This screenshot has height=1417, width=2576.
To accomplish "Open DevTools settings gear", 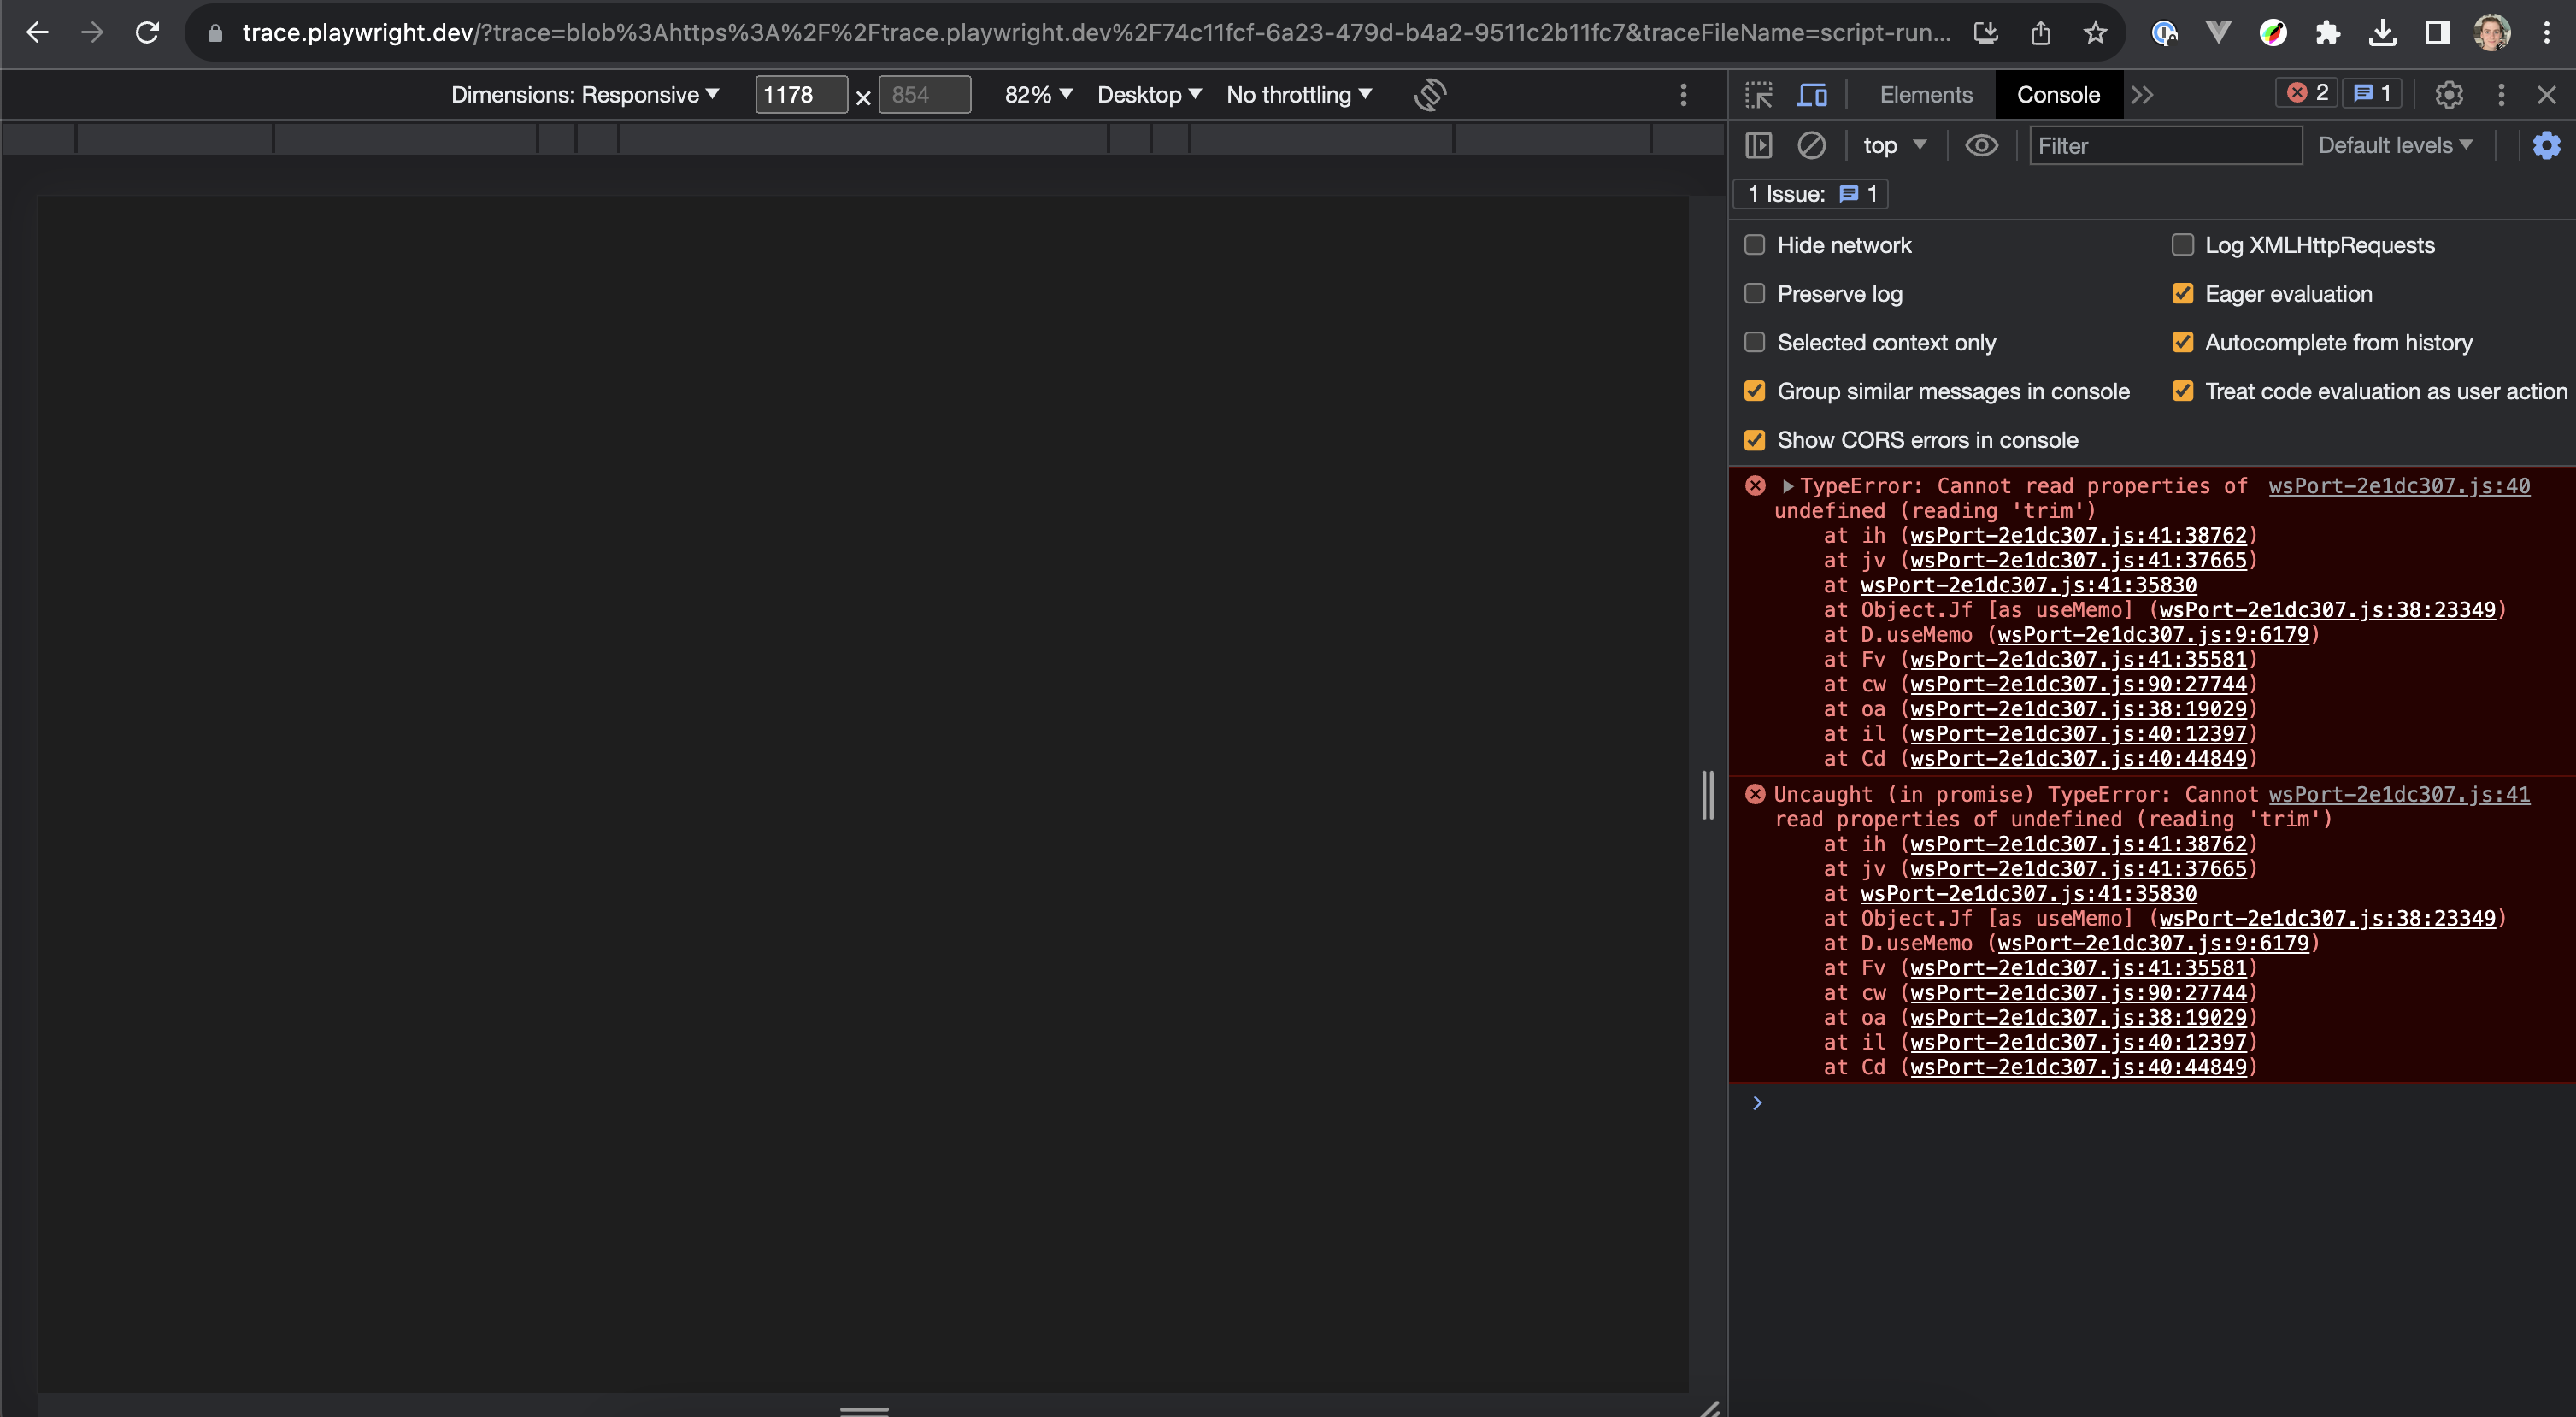I will click(2449, 95).
